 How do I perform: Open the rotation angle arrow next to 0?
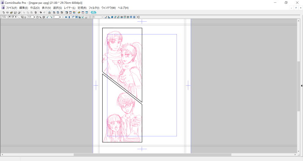[x=60, y=17]
